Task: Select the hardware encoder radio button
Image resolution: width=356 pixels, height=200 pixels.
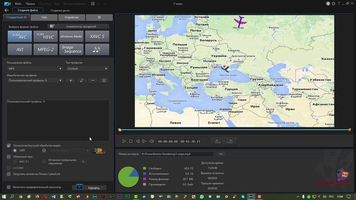Action: click(44, 151)
